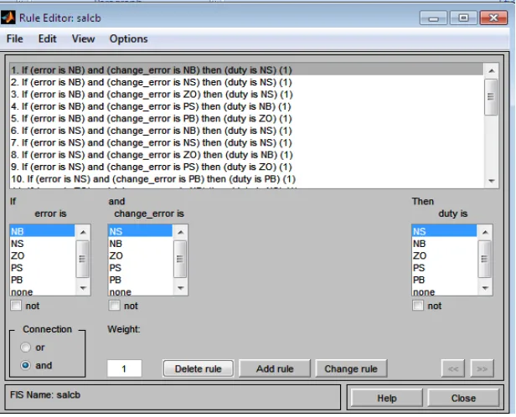
Task: Choose ZO in the change_error list
Action: point(140,256)
